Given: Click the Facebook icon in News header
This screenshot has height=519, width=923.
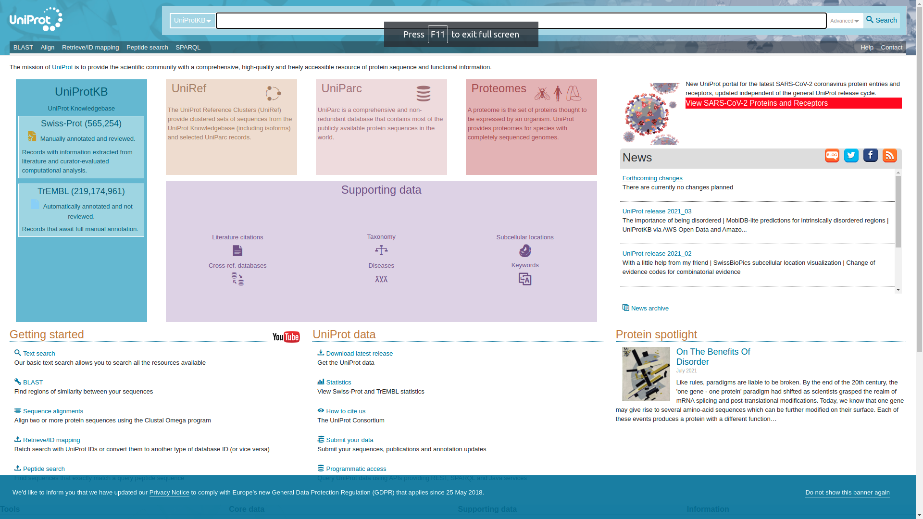Looking at the screenshot, I should tap(870, 155).
